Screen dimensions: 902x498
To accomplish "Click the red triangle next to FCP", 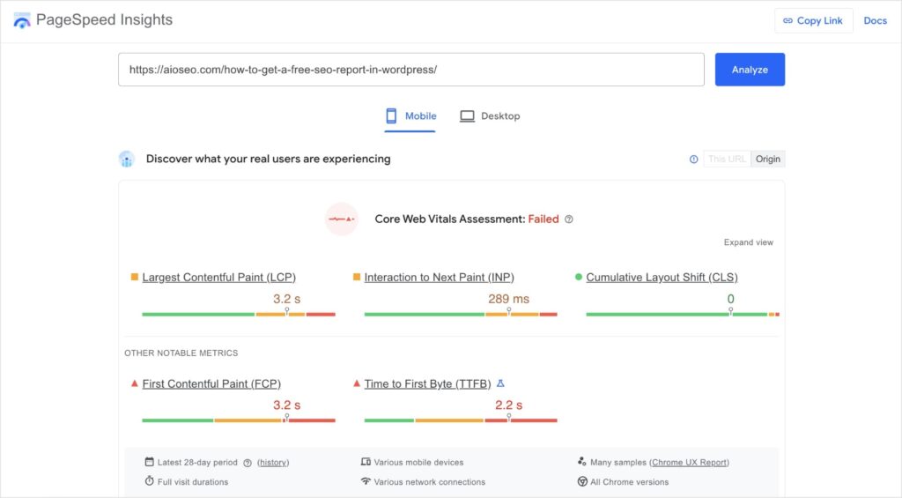I will click(135, 383).
